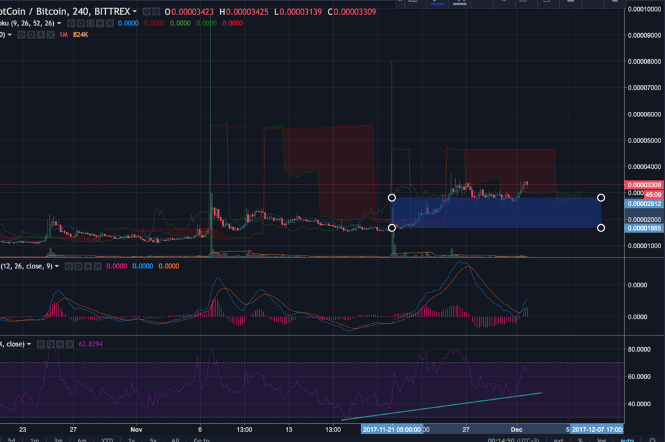Click plus icon on RSI indicator row
The image size is (665, 442).
pyautogui.click(x=60, y=344)
